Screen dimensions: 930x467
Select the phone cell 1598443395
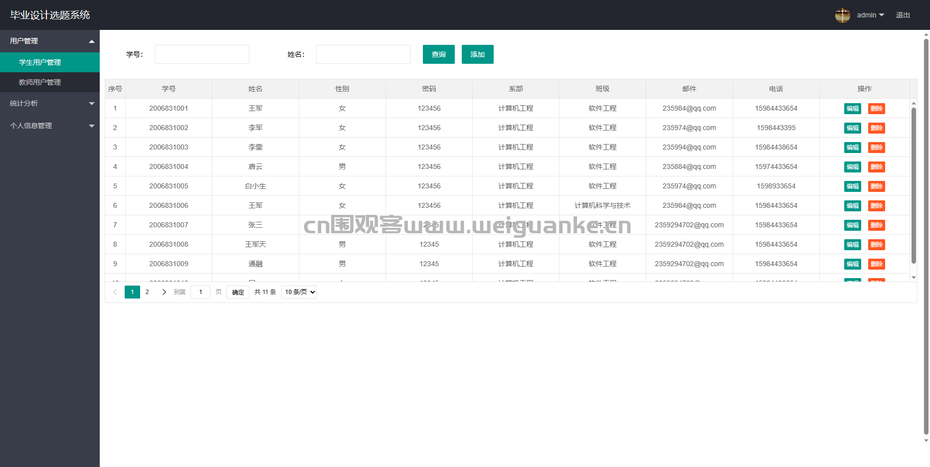[776, 128]
